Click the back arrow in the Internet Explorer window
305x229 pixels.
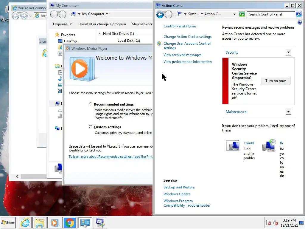(16, 16)
